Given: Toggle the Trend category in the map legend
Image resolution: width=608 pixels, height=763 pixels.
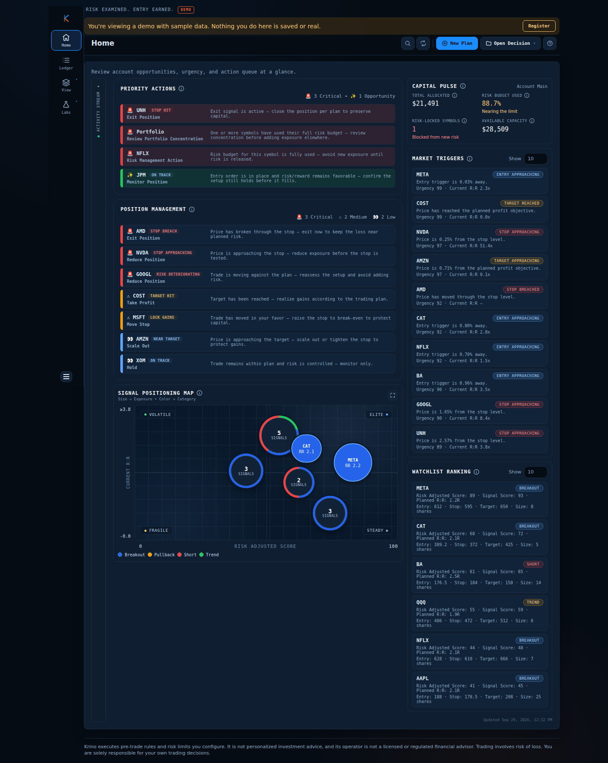Looking at the screenshot, I should (209, 555).
